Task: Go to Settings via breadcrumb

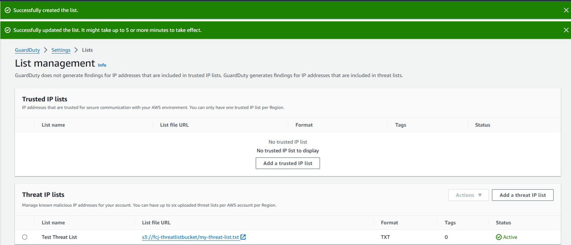Action: tap(61, 50)
